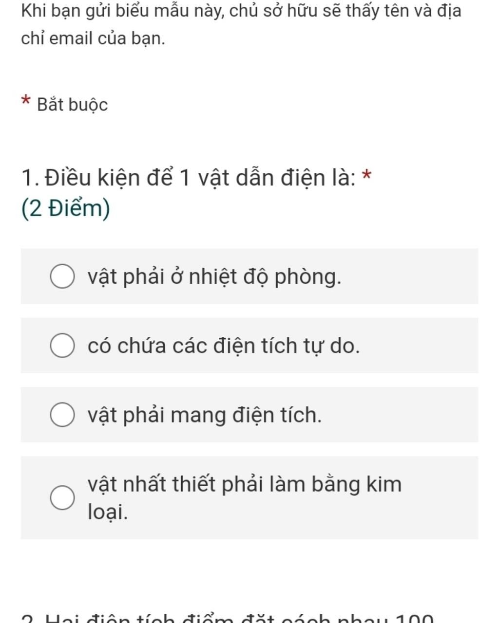Click the answer text 'vật phải ở nhiệt độ phòng.'
Screen dimensions: 499x623
(x=214, y=277)
